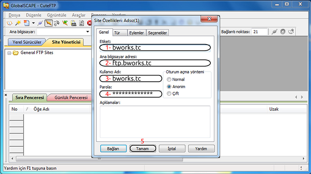The height and width of the screenshot is (174, 311).
Task: Click the Kullanıcı Adı field
Action: 131,79
